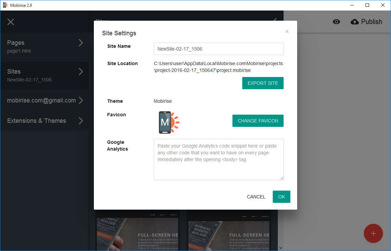
Task: Select the right full-screen header site thumbnail
Action: tap(229, 231)
